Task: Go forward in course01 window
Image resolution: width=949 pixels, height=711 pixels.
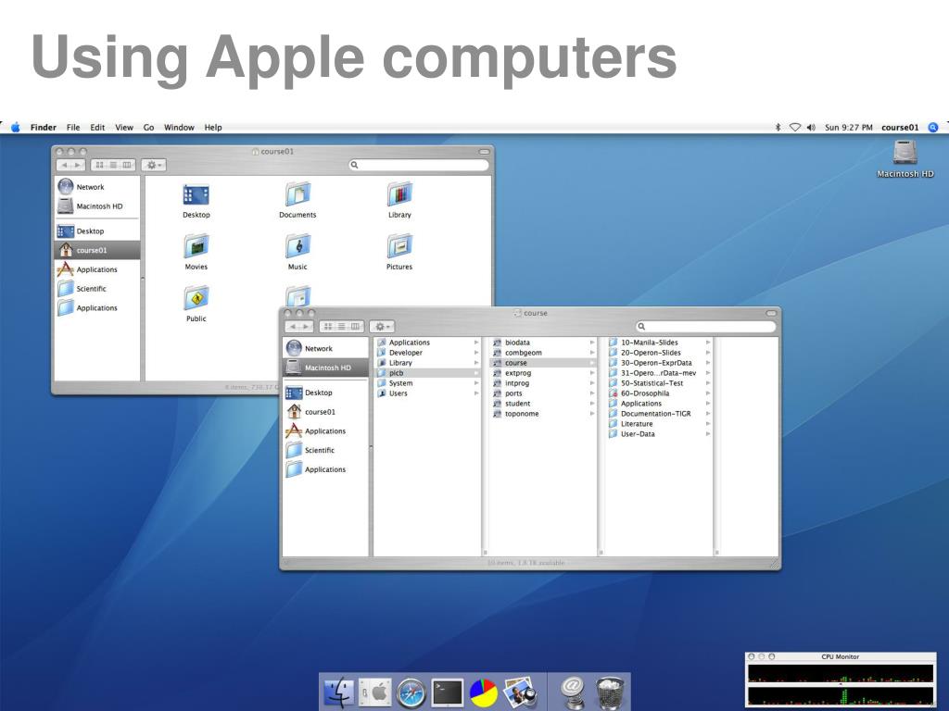Action: point(78,165)
